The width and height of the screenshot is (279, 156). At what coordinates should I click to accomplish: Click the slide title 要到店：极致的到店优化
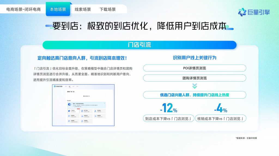(139, 26)
